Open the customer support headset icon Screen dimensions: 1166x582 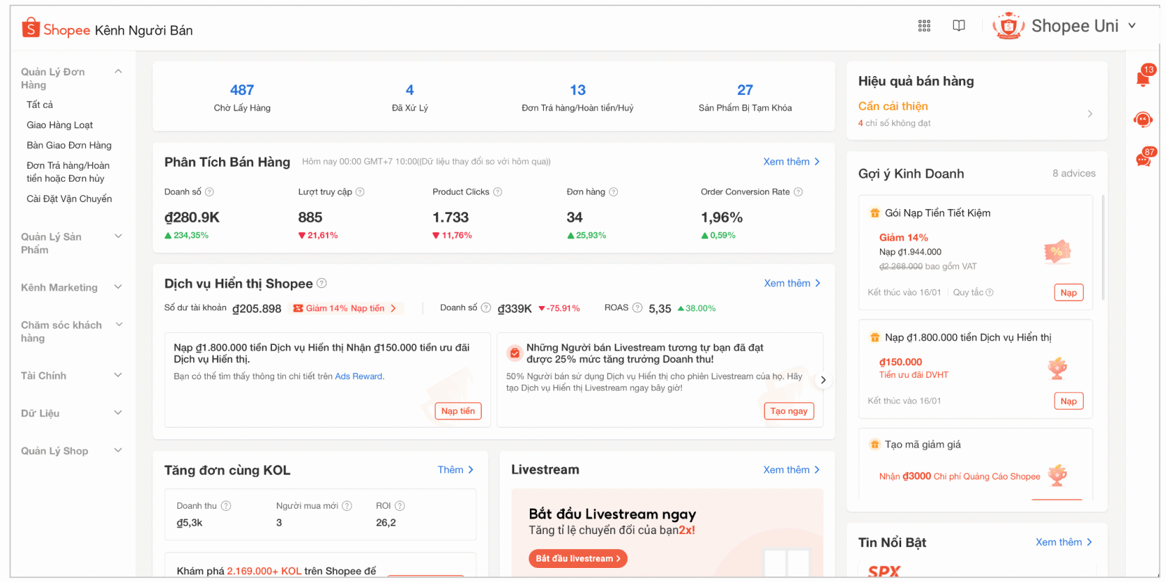1143,120
